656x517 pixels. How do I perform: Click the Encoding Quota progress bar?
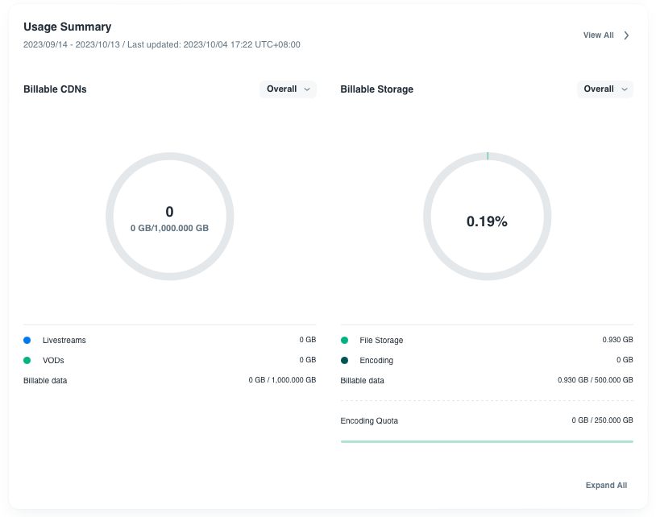487,441
